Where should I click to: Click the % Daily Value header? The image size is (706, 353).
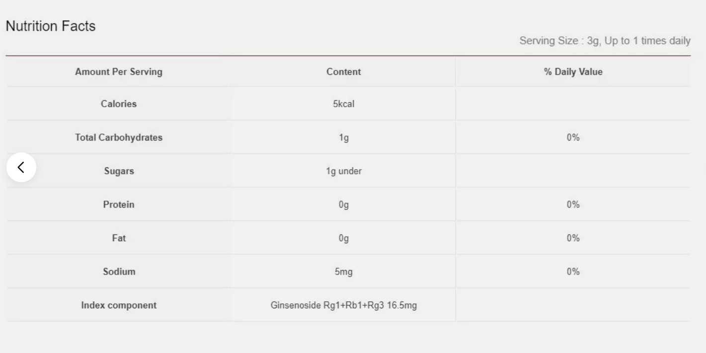click(x=573, y=72)
